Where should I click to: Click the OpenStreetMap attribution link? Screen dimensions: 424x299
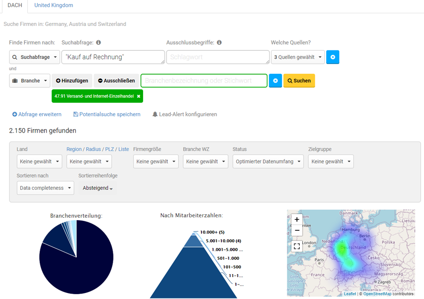point(377,294)
